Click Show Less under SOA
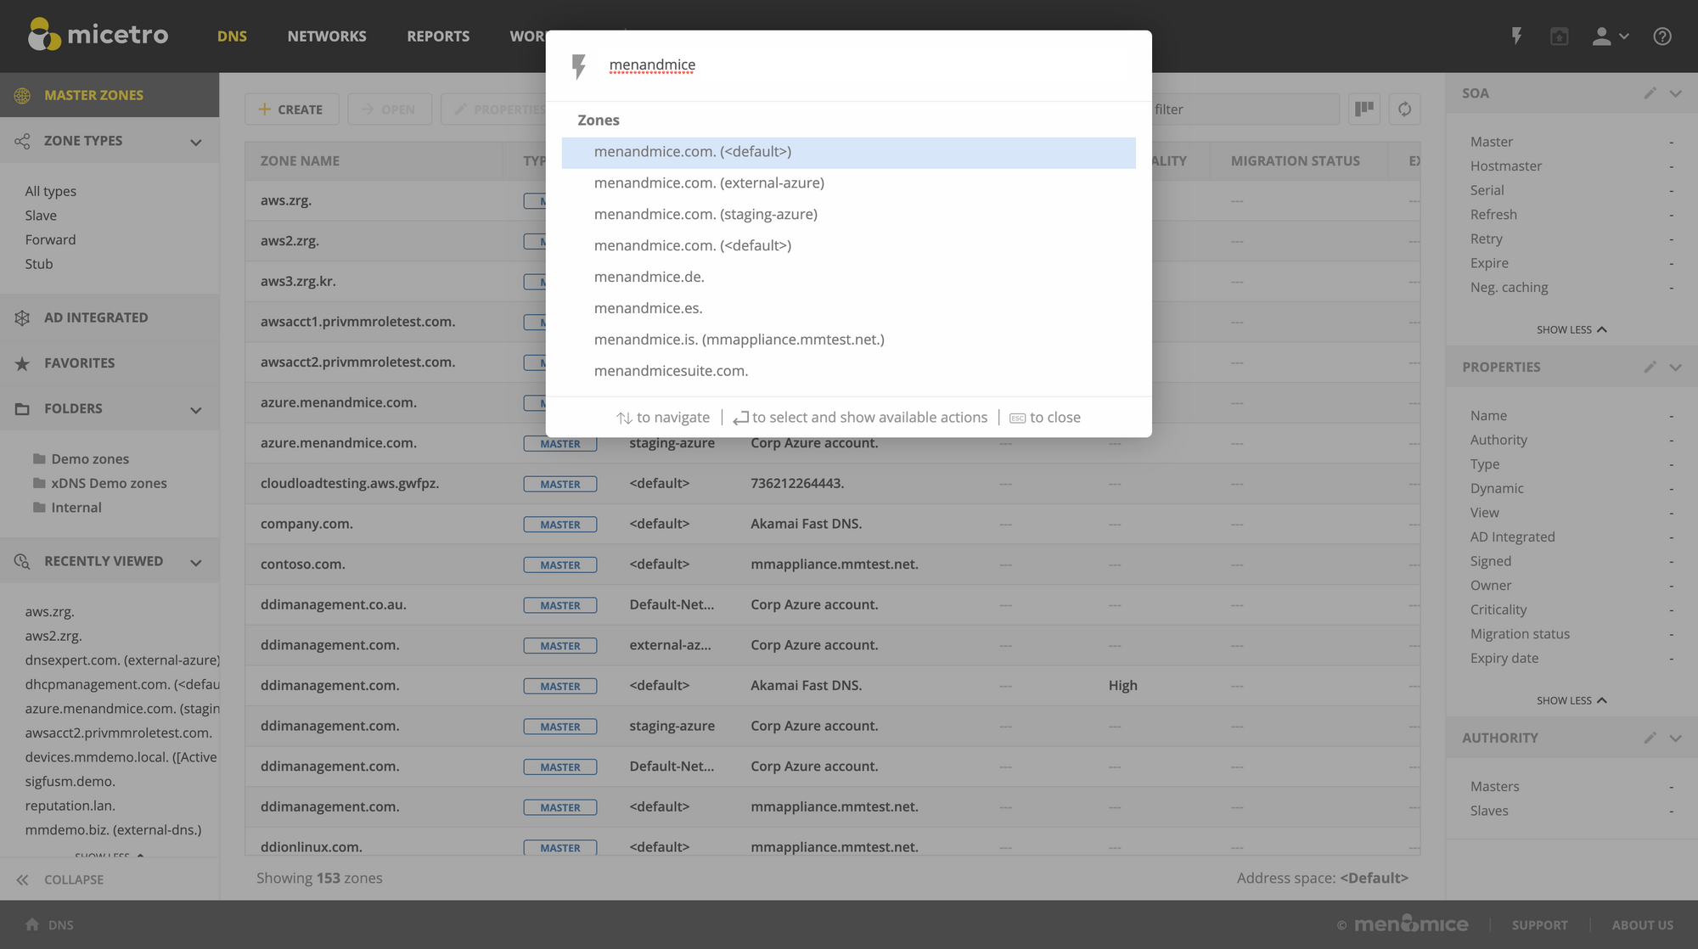This screenshot has height=949, width=1698. (x=1571, y=329)
